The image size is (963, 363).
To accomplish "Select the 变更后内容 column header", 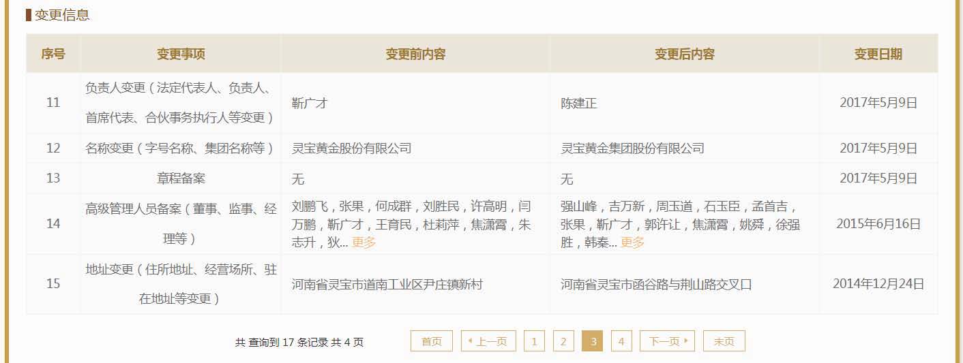I will click(x=684, y=54).
